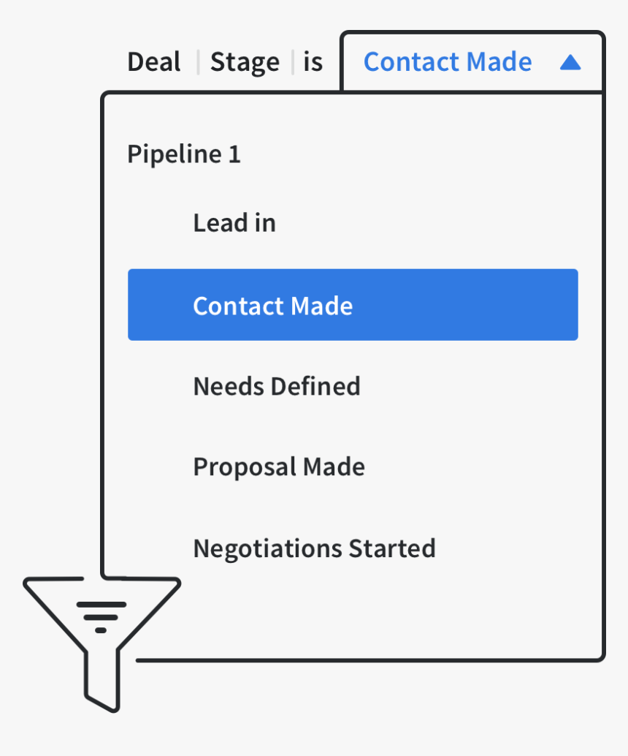Viewport: 628px width, 756px height.
Task: Select Negotiations Started from the list
Action: click(x=314, y=548)
